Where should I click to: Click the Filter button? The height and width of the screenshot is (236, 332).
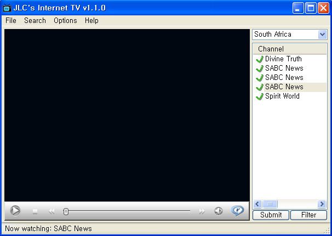tap(308, 215)
